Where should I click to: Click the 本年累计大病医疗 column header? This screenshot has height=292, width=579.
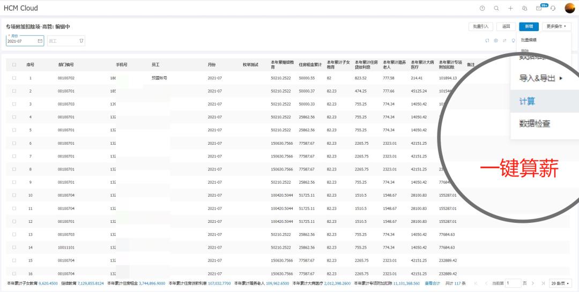[422, 65]
